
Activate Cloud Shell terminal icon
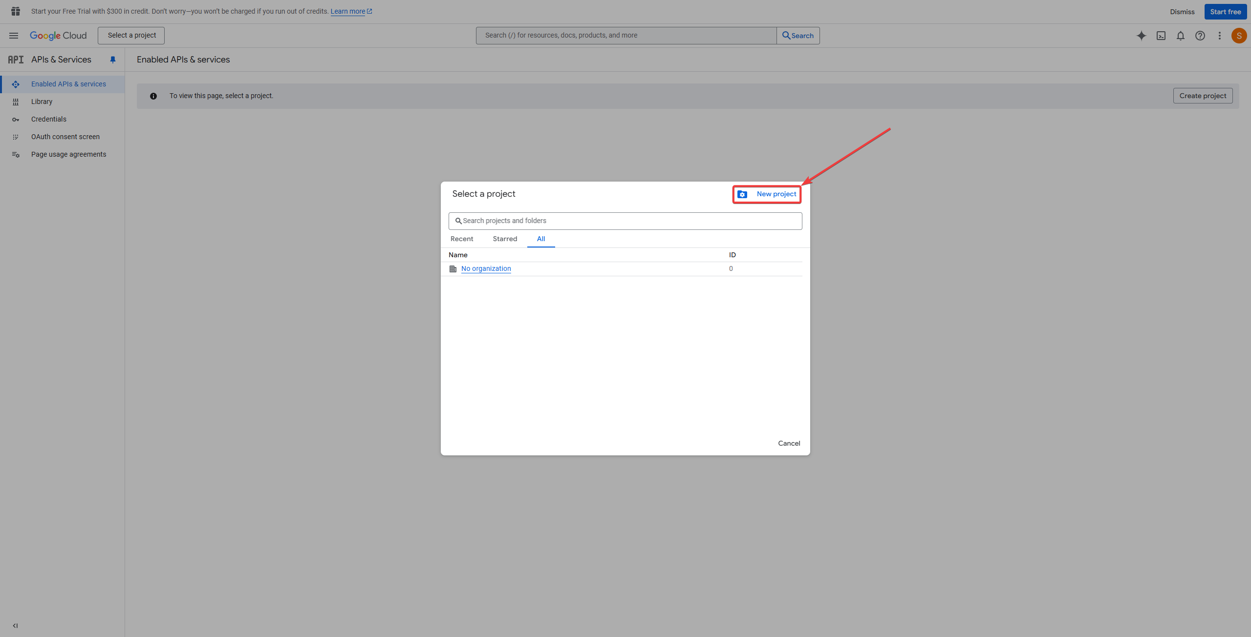tap(1161, 36)
